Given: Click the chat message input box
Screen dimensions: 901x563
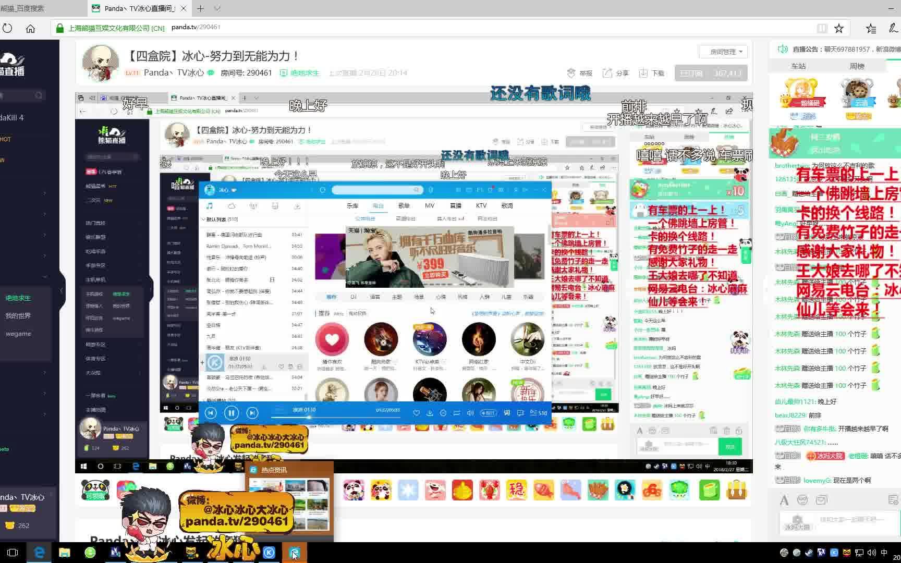Looking at the screenshot, I should pyautogui.click(x=839, y=523).
